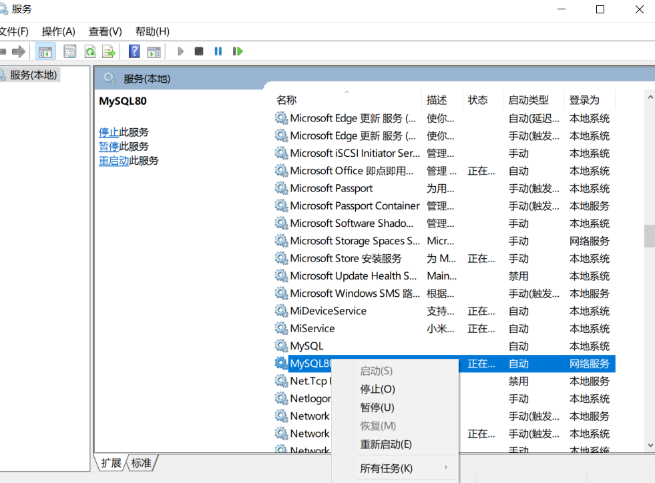
Task: Click the pause service icon
Action: (218, 51)
